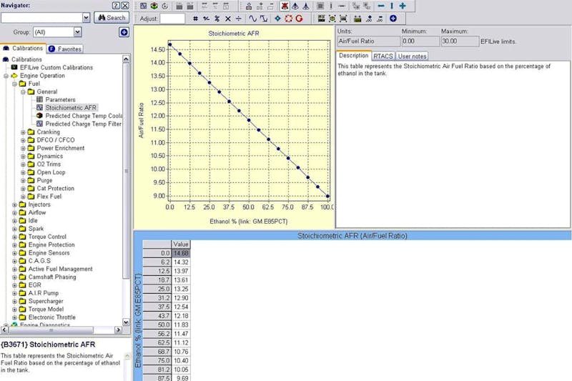Click the blue plus icon beside Group

(124, 32)
